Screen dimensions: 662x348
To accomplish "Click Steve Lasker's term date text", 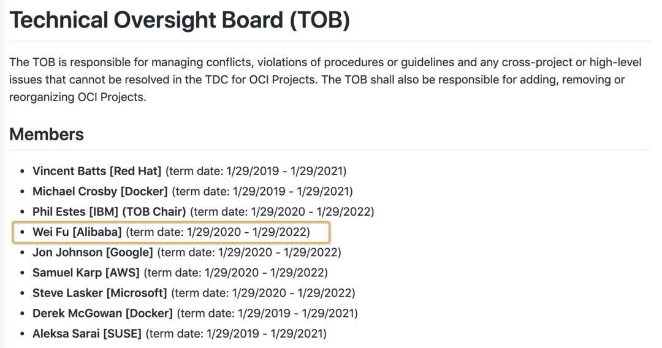I will 263,293.
